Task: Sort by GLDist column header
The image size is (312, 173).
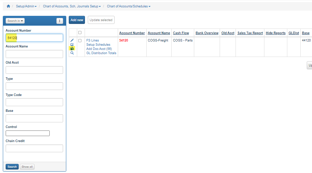Action: tap(294, 33)
